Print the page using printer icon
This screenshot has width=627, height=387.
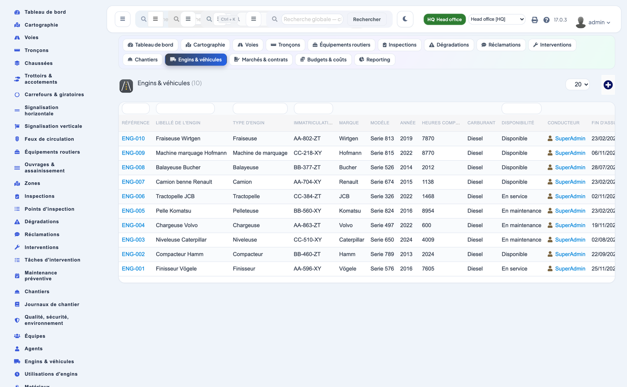(535, 20)
